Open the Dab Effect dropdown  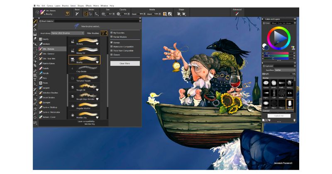pos(285,70)
